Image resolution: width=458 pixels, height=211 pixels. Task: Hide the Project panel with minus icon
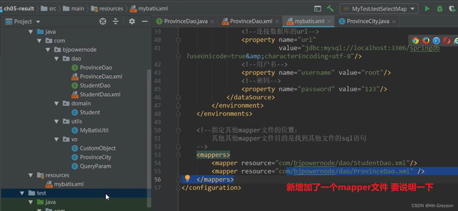[x=144, y=21]
